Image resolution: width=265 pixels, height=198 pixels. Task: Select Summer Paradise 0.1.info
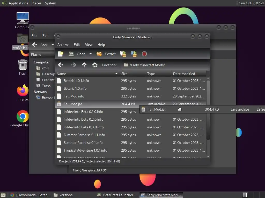(131, 143)
